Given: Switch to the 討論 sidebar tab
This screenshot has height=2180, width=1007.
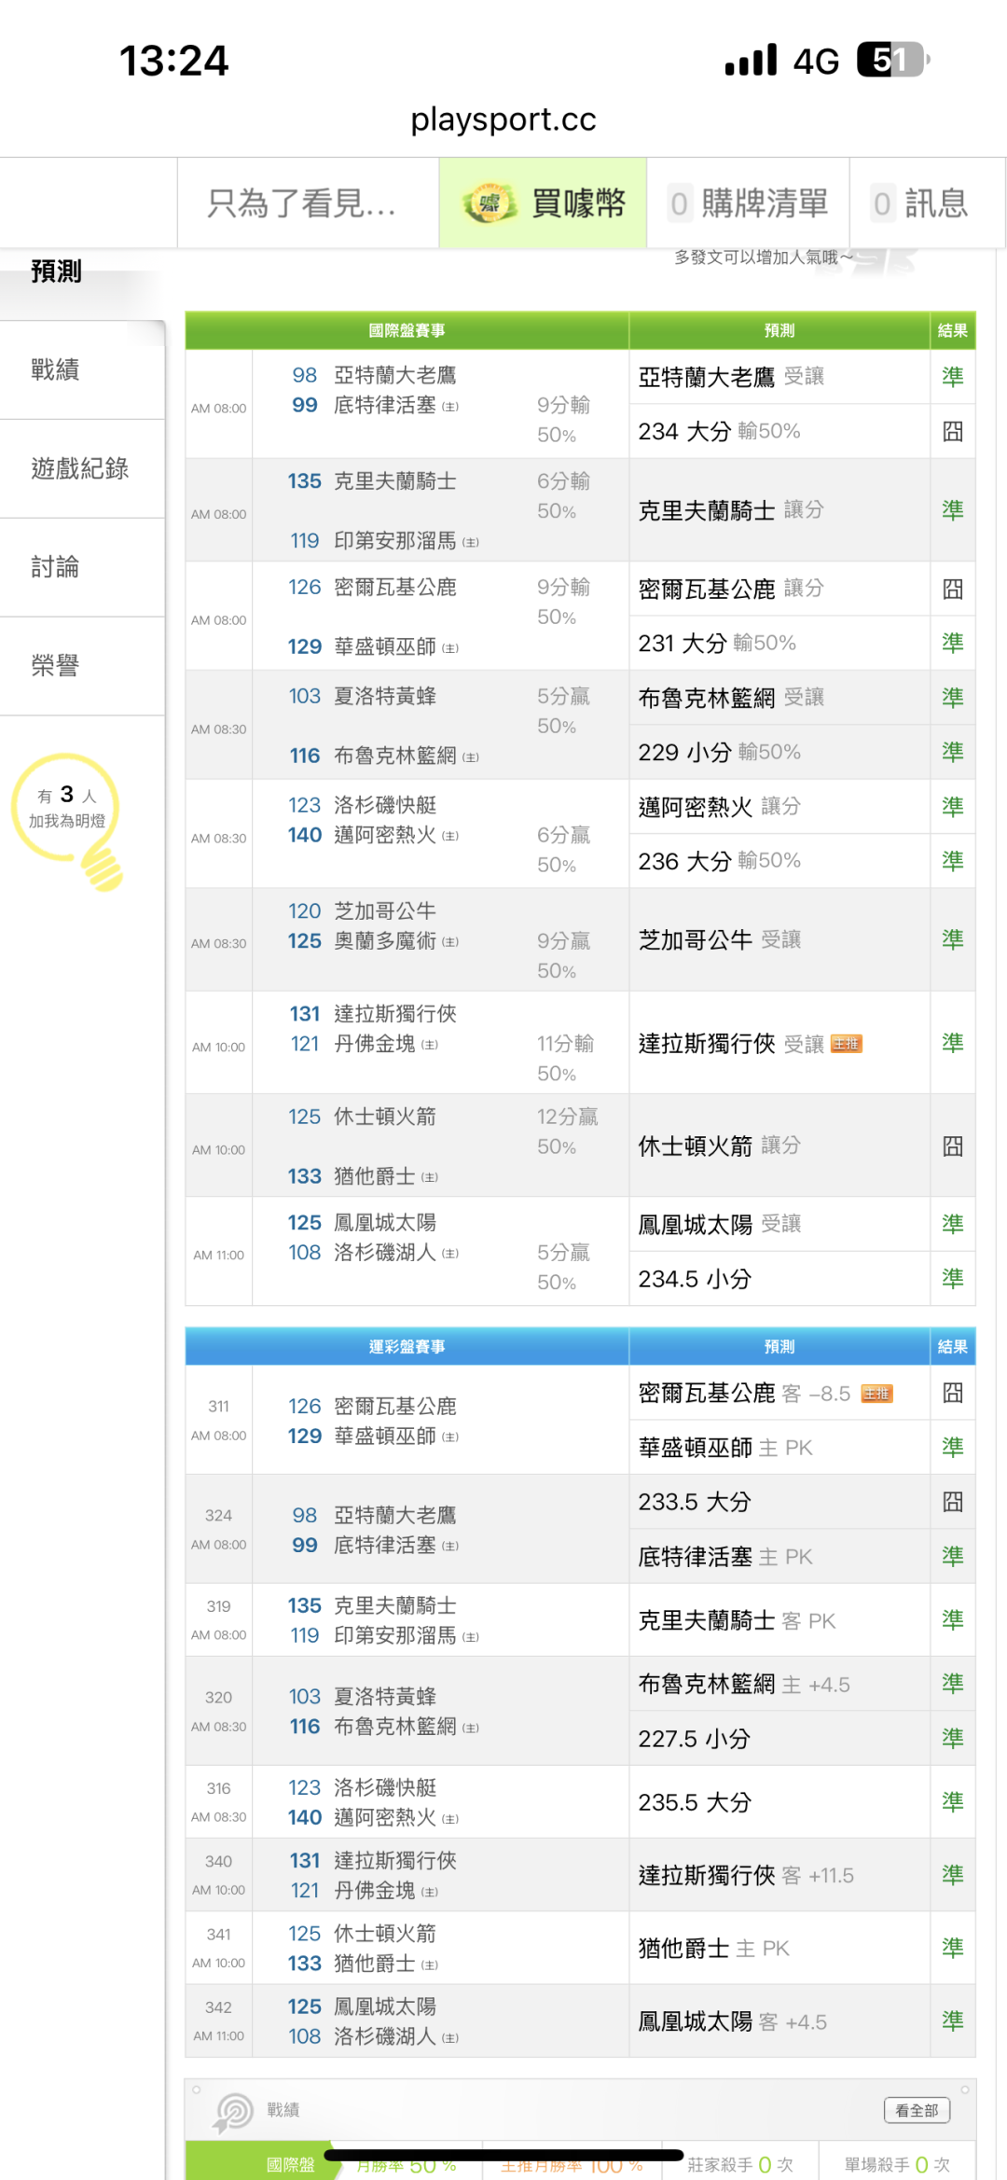Looking at the screenshot, I should point(56,567).
